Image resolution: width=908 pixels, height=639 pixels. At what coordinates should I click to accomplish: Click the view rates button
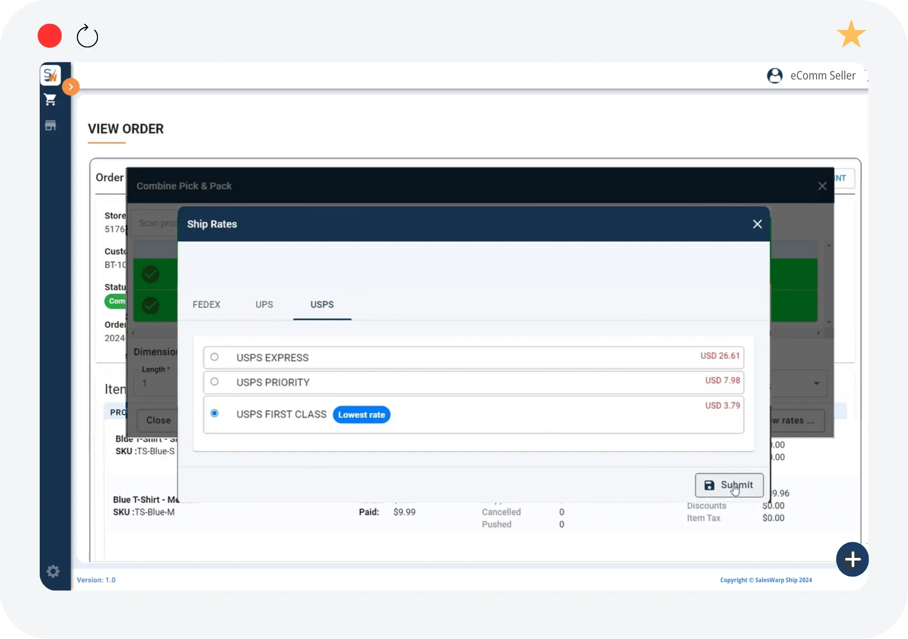click(x=797, y=421)
